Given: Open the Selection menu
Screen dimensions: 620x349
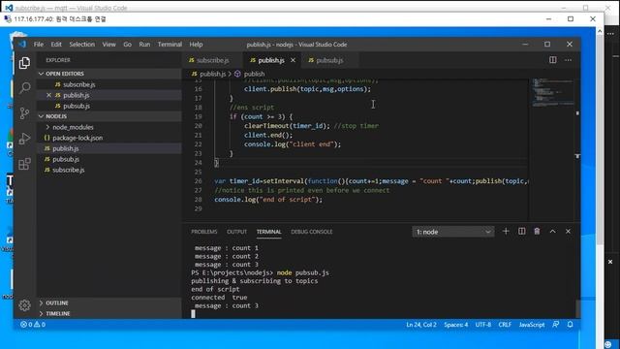Looking at the screenshot, I should click(x=81, y=45).
